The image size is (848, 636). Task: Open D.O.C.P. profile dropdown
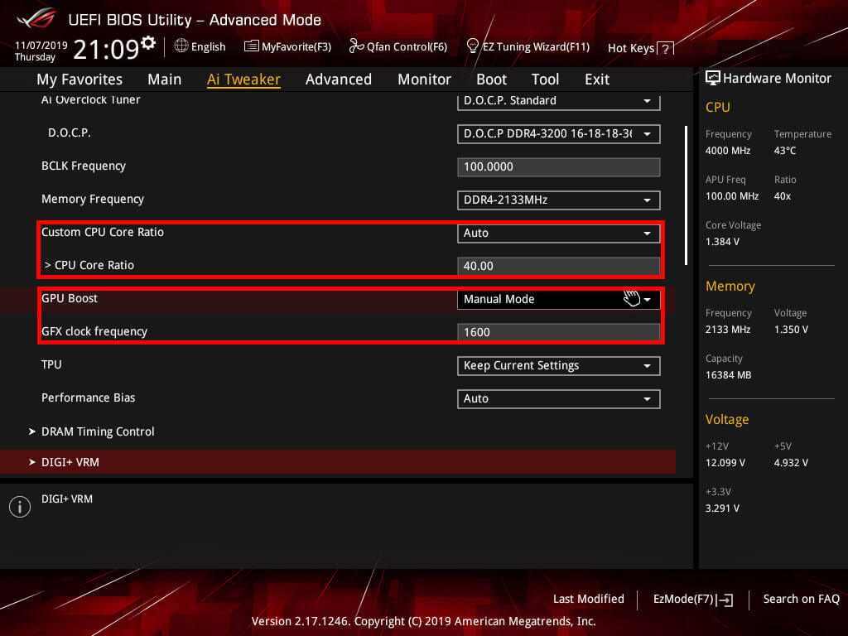click(559, 133)
